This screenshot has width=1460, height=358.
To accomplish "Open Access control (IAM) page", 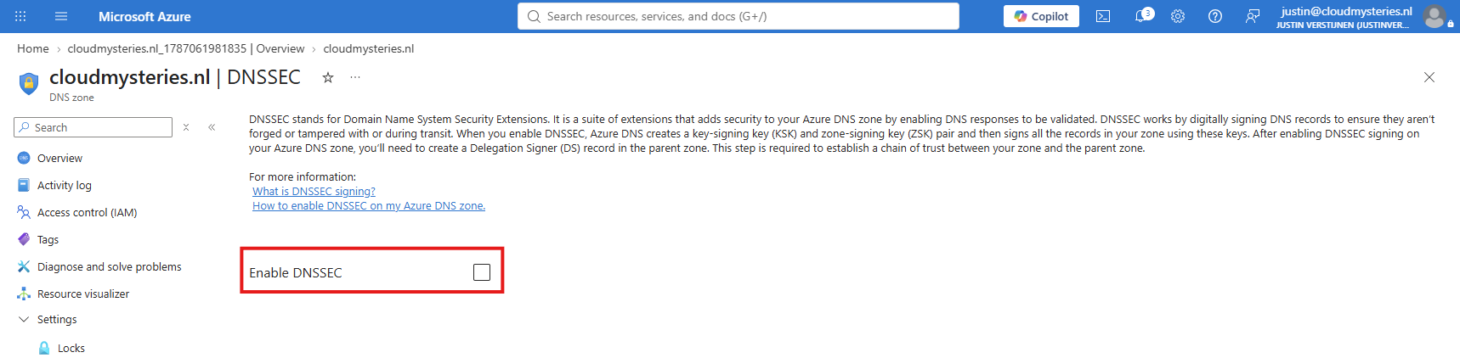I will (87, 212).
